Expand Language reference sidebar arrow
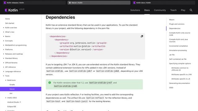The height and width of the screenshot is (111, 198). [x=3, y=71]
